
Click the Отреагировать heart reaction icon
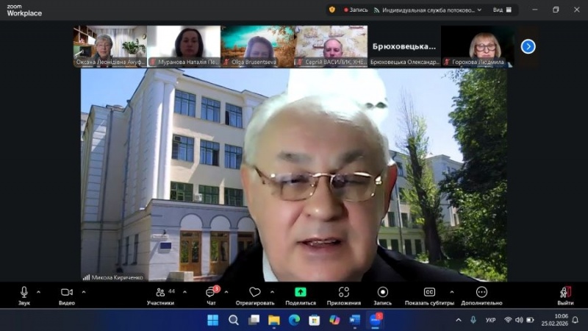click(x=255, y=293)
